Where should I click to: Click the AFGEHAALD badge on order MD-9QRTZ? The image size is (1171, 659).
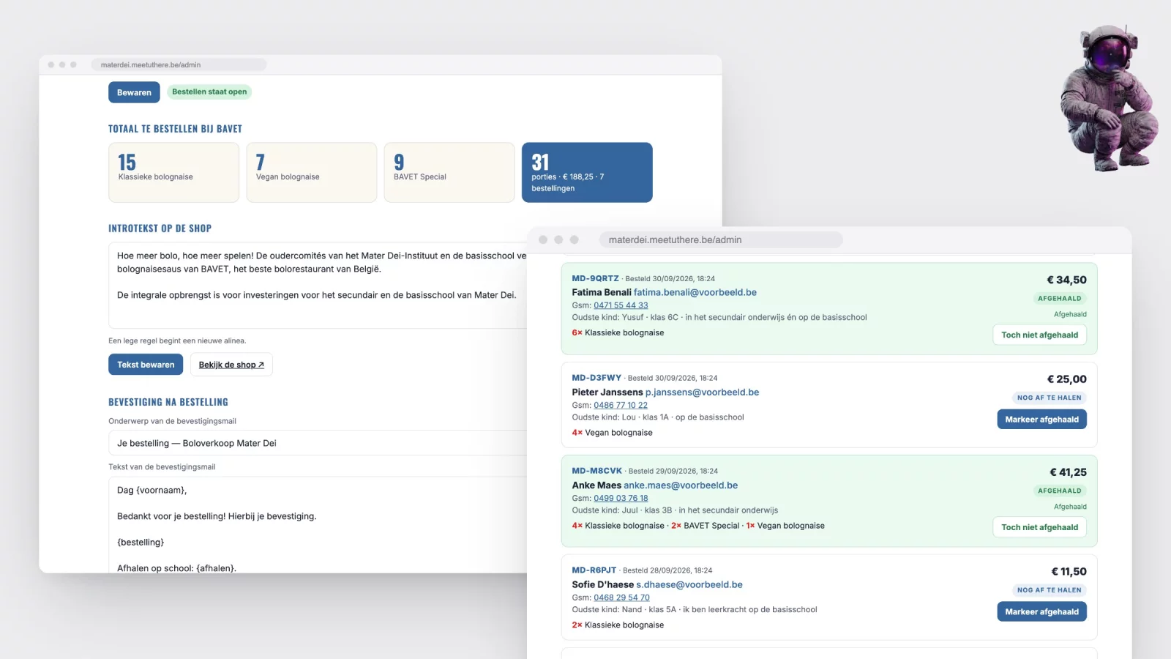1059,298
